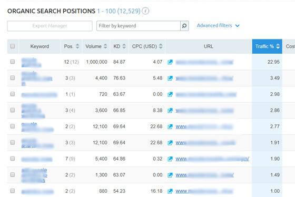Image resolution: width=295 pixels, height=197 pixels.
Task: Check the row with traffic 2.98
Action: point(13,94)
